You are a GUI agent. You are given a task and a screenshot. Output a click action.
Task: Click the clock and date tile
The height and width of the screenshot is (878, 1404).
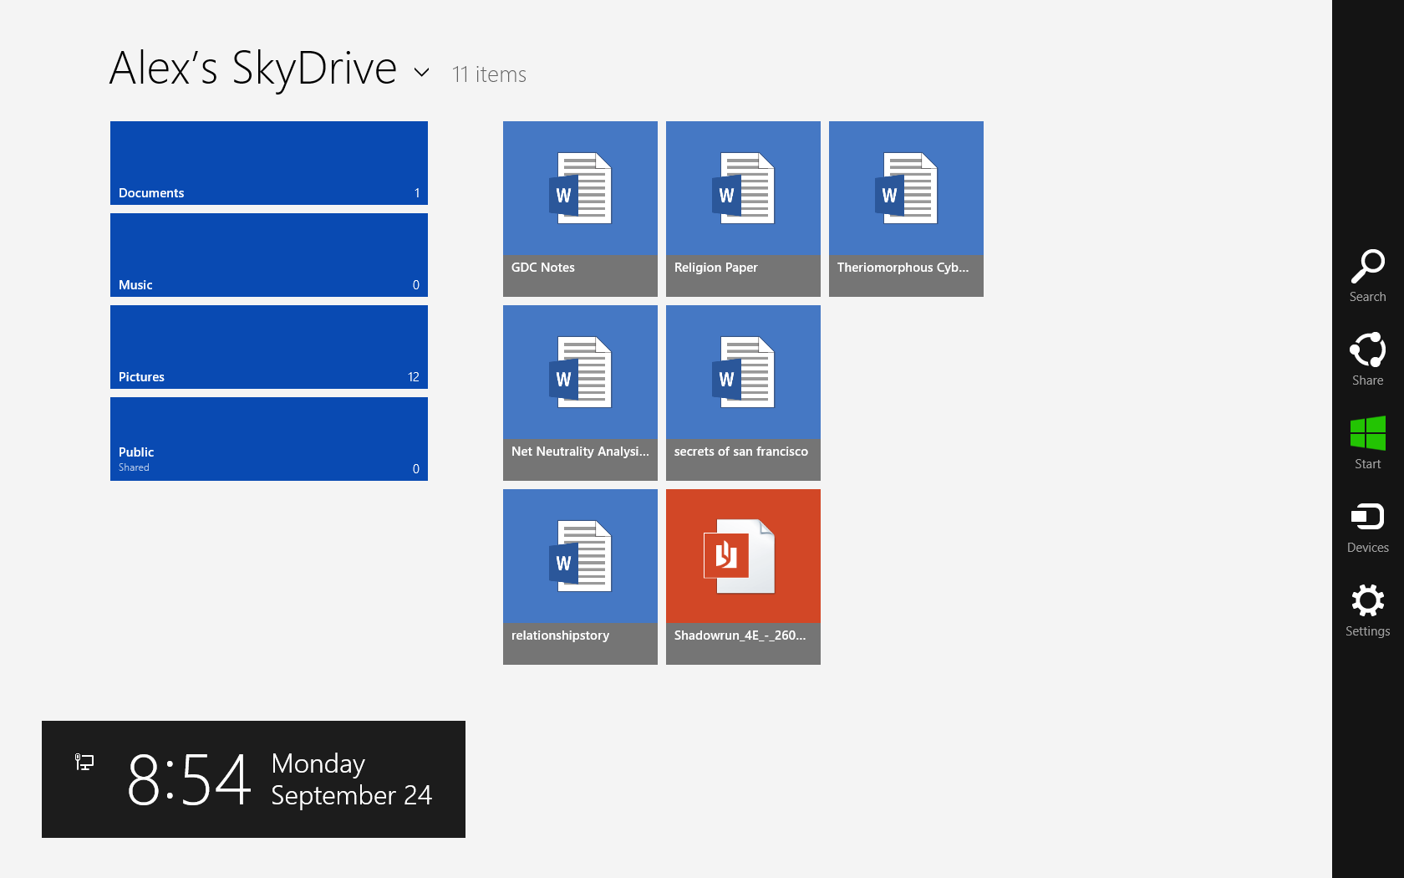pos(253,779)
